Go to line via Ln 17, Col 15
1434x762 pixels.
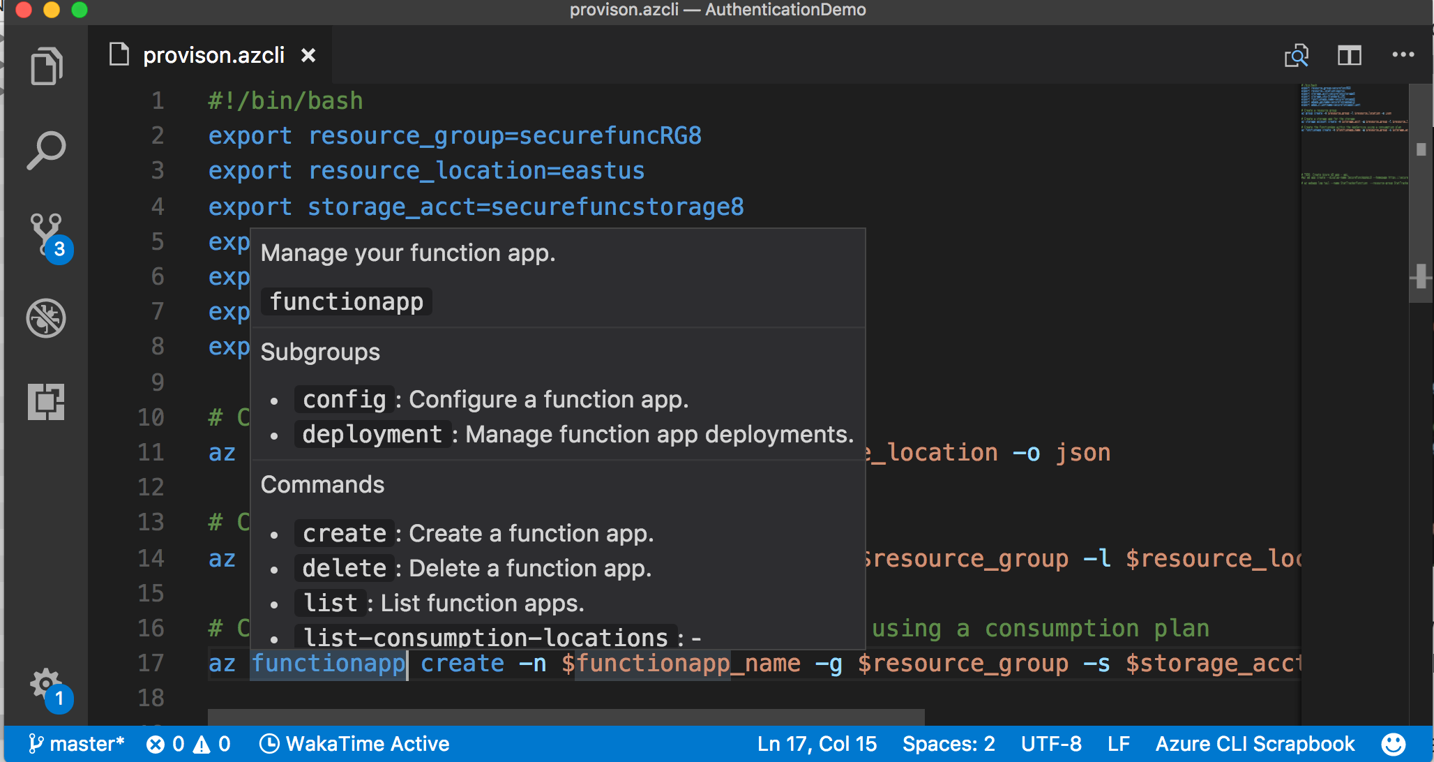817,743
